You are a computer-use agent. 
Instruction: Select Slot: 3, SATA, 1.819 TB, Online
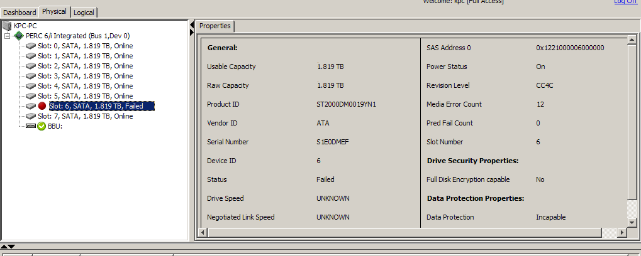point(86,76)
